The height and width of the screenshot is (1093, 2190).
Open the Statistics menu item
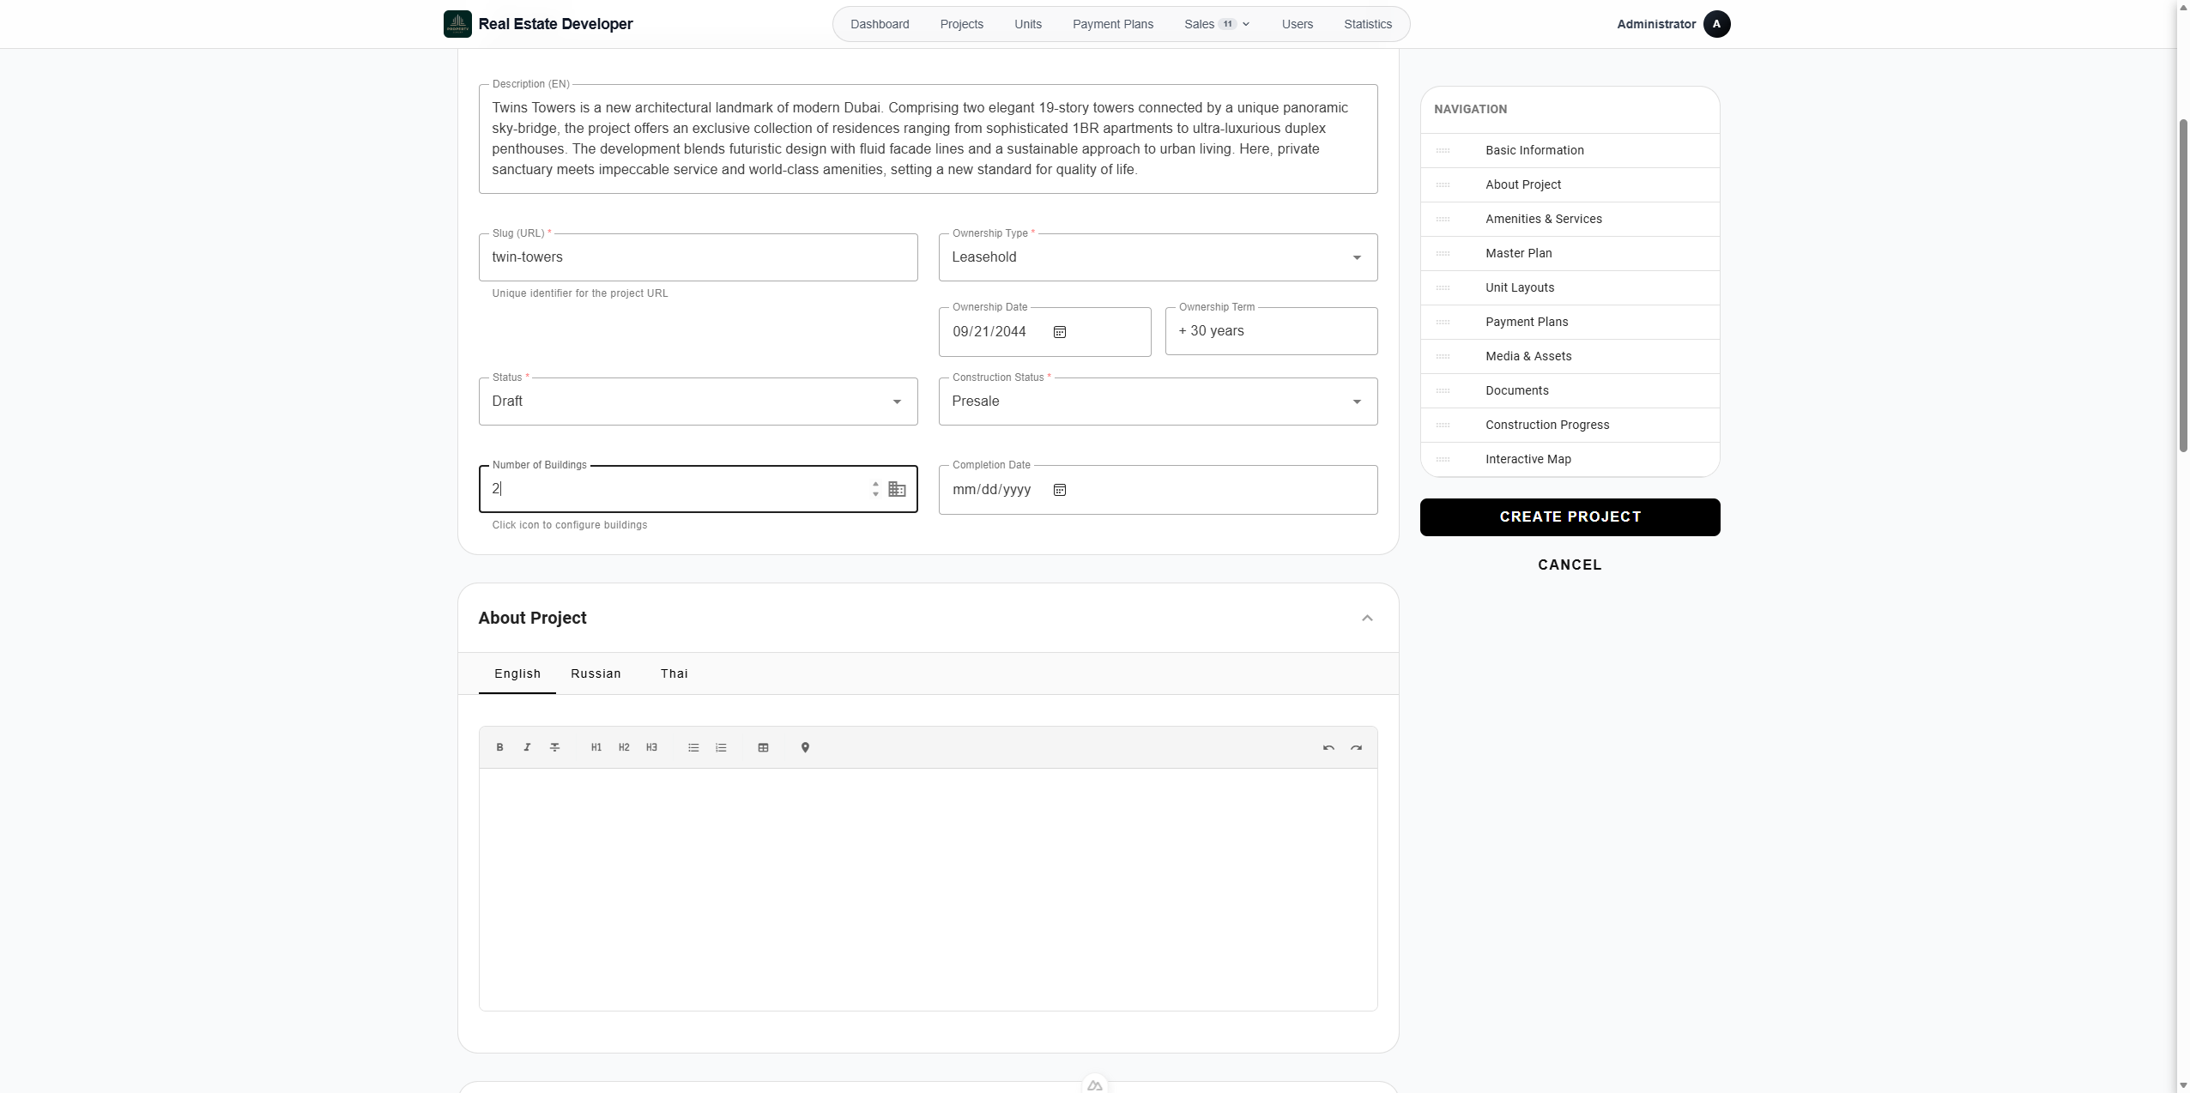point(1367,24)
